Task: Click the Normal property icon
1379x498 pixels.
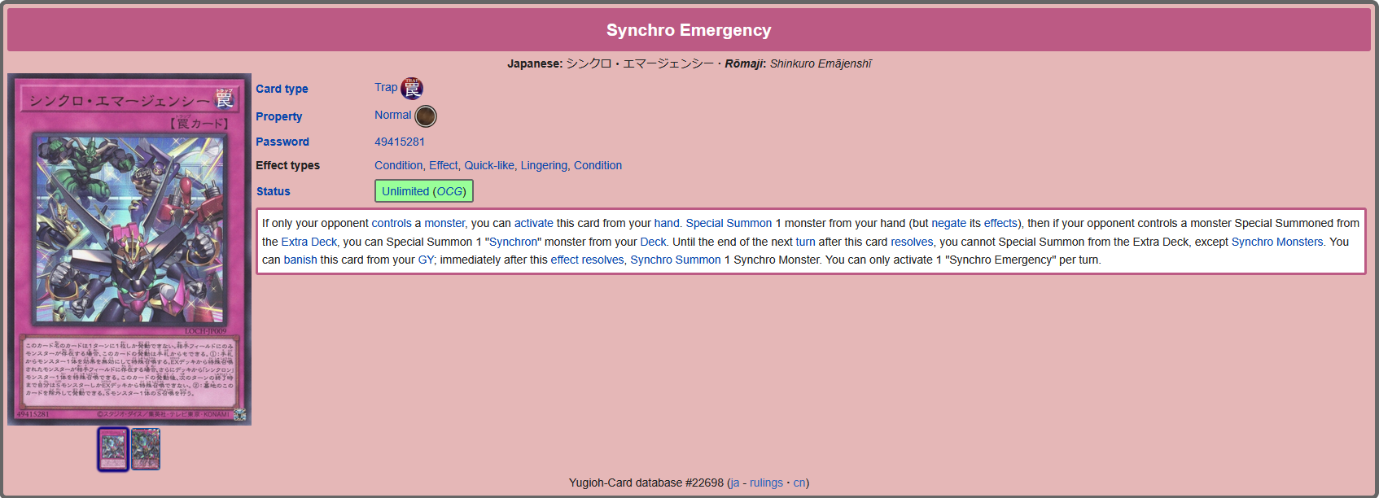Action: point(426,116)
